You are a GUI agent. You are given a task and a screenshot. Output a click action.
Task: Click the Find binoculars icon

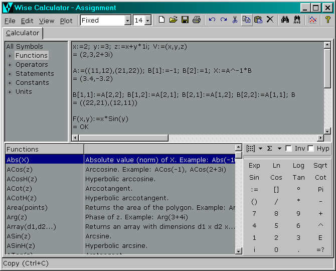point(285,20)
